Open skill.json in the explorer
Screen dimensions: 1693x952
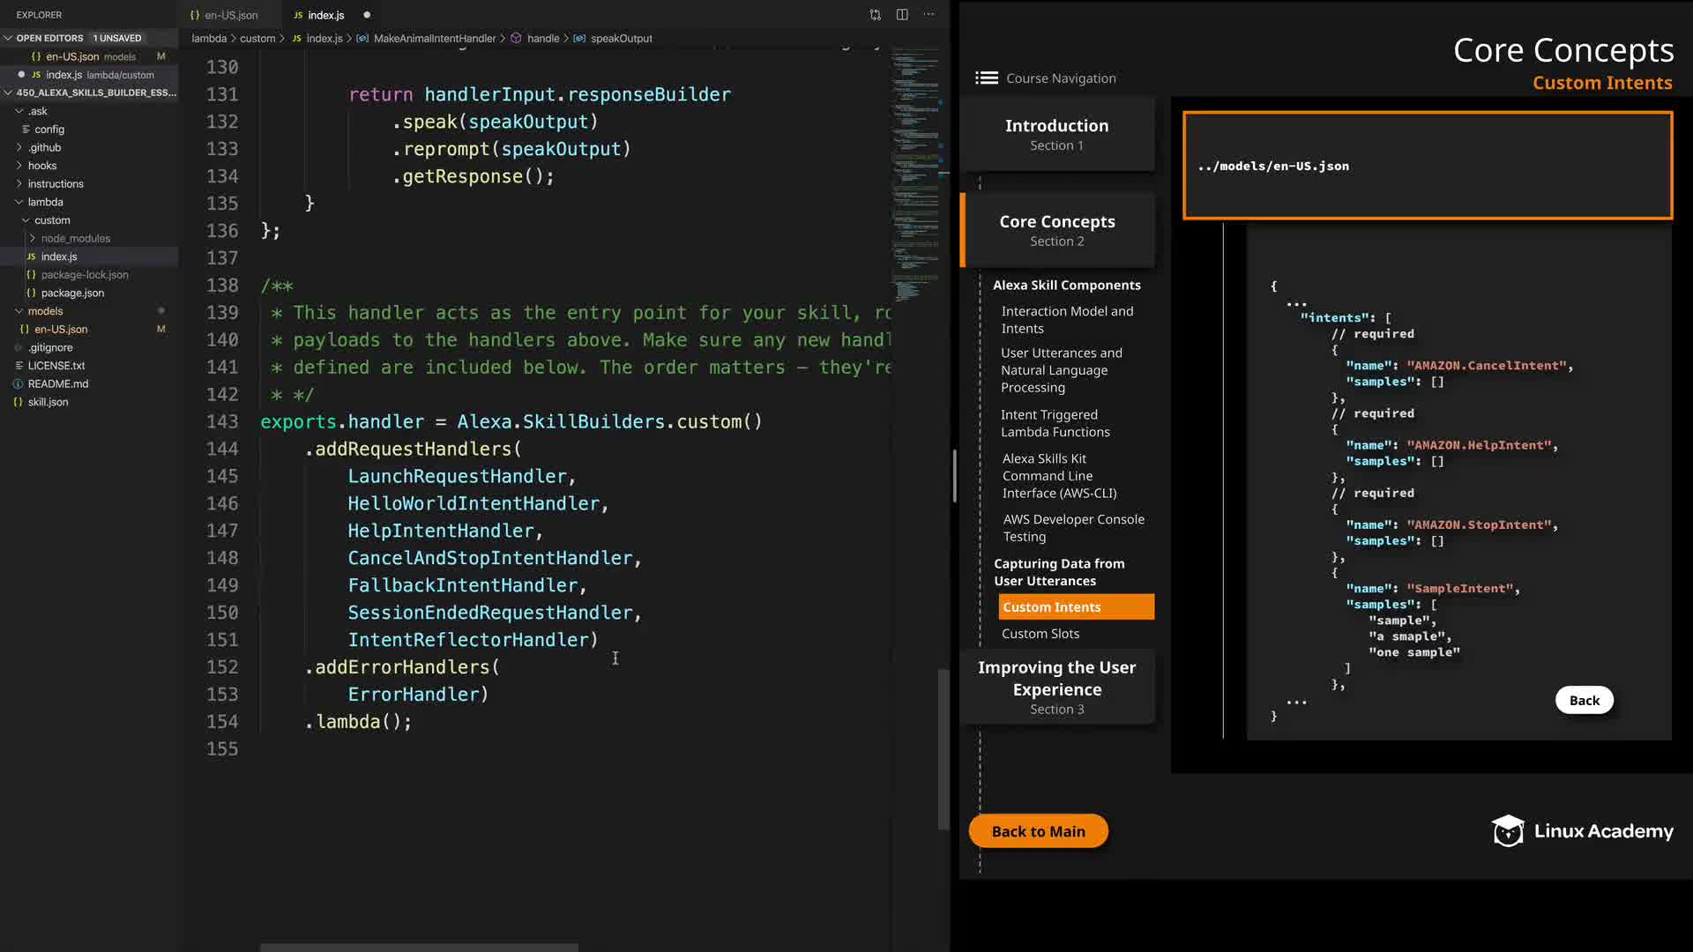48,402
